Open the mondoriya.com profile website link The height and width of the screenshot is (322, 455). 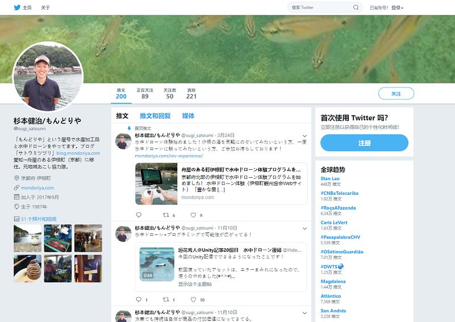coord(37,188)
